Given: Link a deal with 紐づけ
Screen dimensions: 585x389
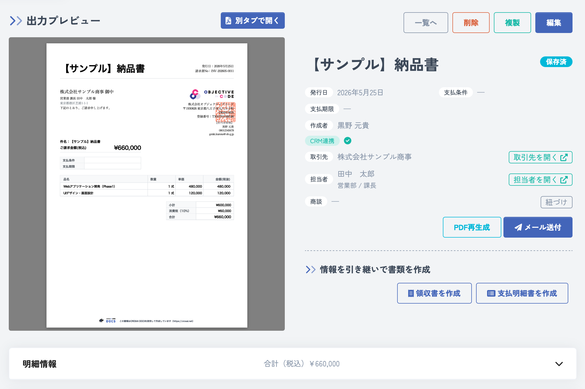Looking at the screenshot, I should 556,202.
